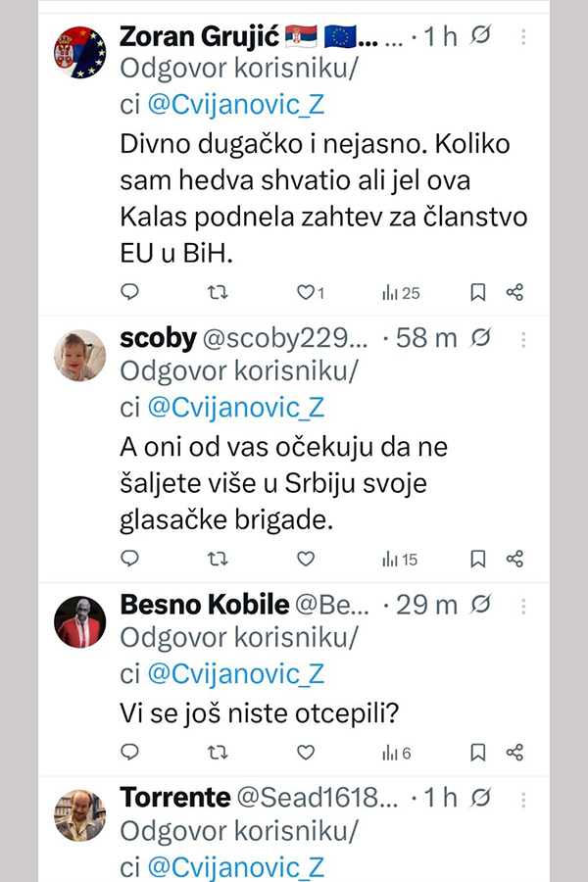Share Zoran Grujić's tweet
Image resolution: width=588 pixels, height=882 pixels.
[514, 292]
